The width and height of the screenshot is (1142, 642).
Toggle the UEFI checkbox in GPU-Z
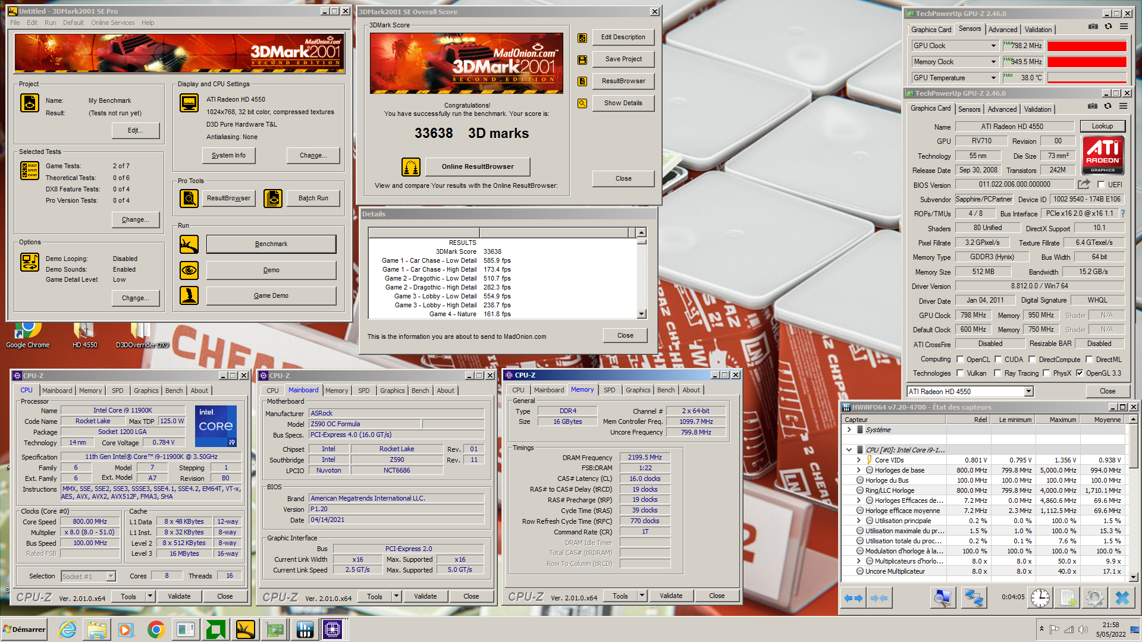click(1101, 185)
